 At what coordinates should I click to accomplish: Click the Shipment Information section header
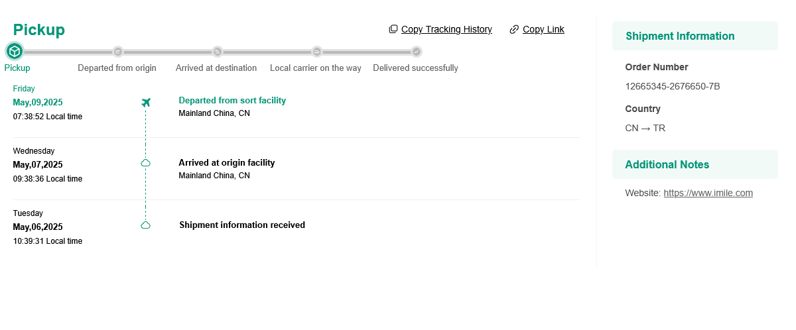680,36
